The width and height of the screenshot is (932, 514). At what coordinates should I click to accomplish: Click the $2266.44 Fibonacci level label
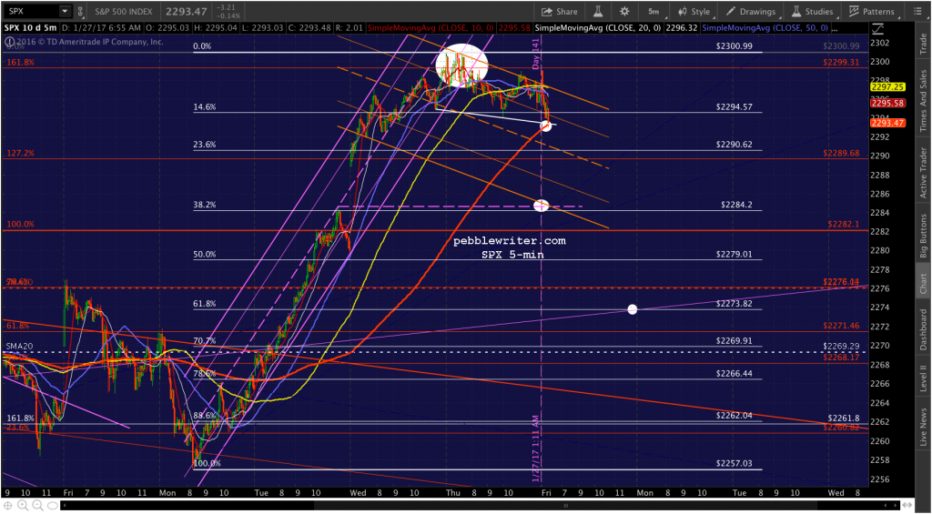pos(734,374)
